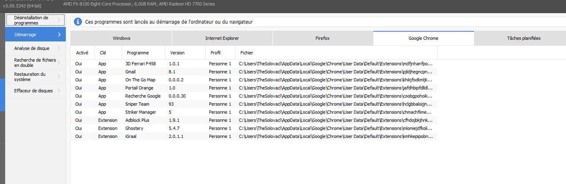Sort by the Programme column header
566x184 pixels.
coord(138,53)
